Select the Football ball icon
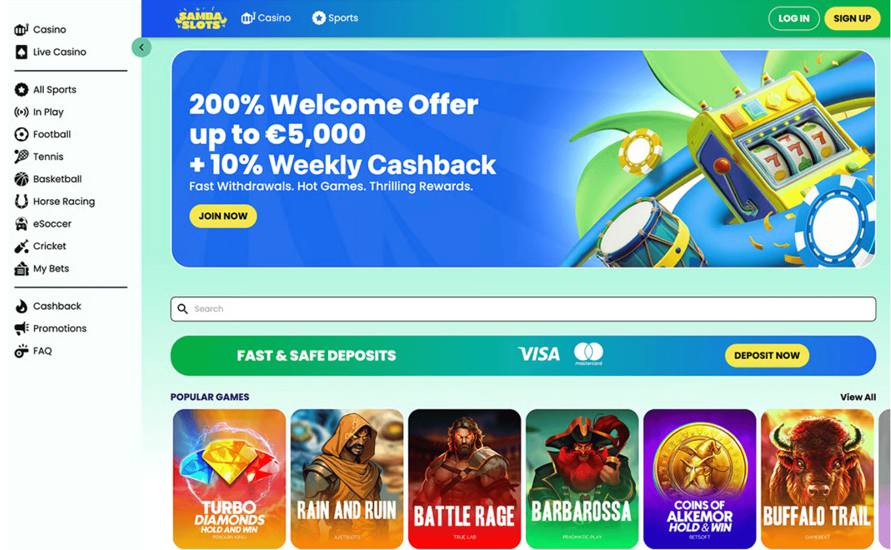Image resolution: width=891 pixels, height=550 pixels. pos(22,134)
